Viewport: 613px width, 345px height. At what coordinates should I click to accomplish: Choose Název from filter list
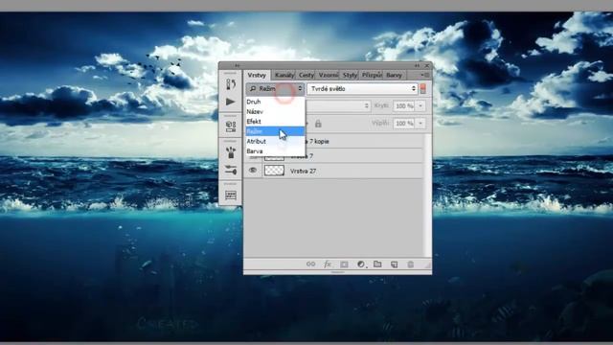click(275, 112)
